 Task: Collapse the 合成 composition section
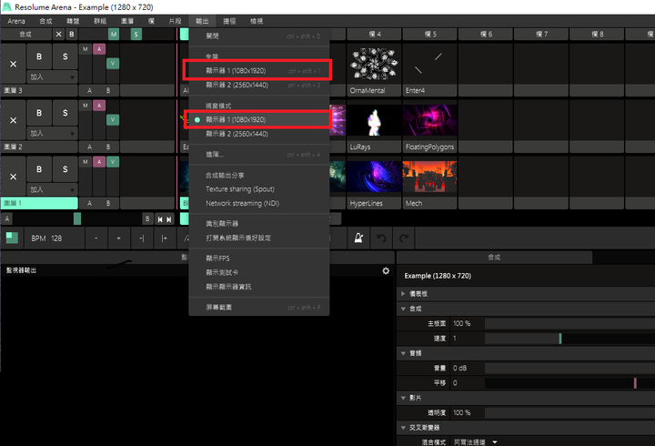403,309
